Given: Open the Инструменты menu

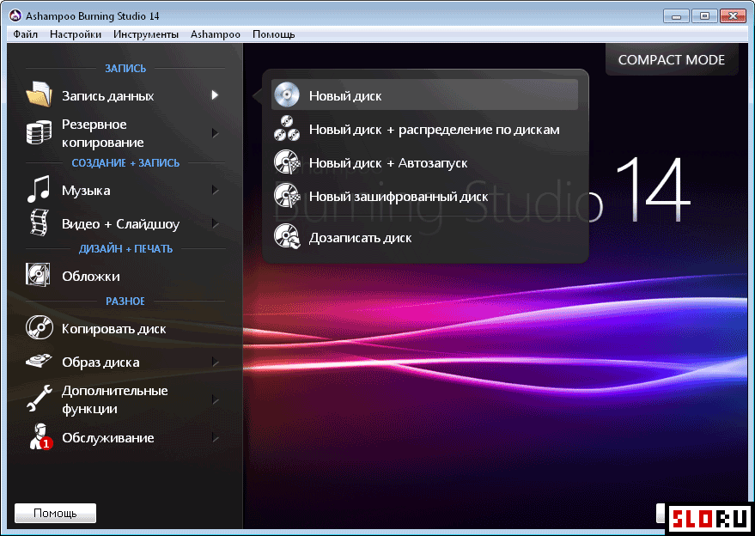Looking at the screenshot, I should point(146,34).
